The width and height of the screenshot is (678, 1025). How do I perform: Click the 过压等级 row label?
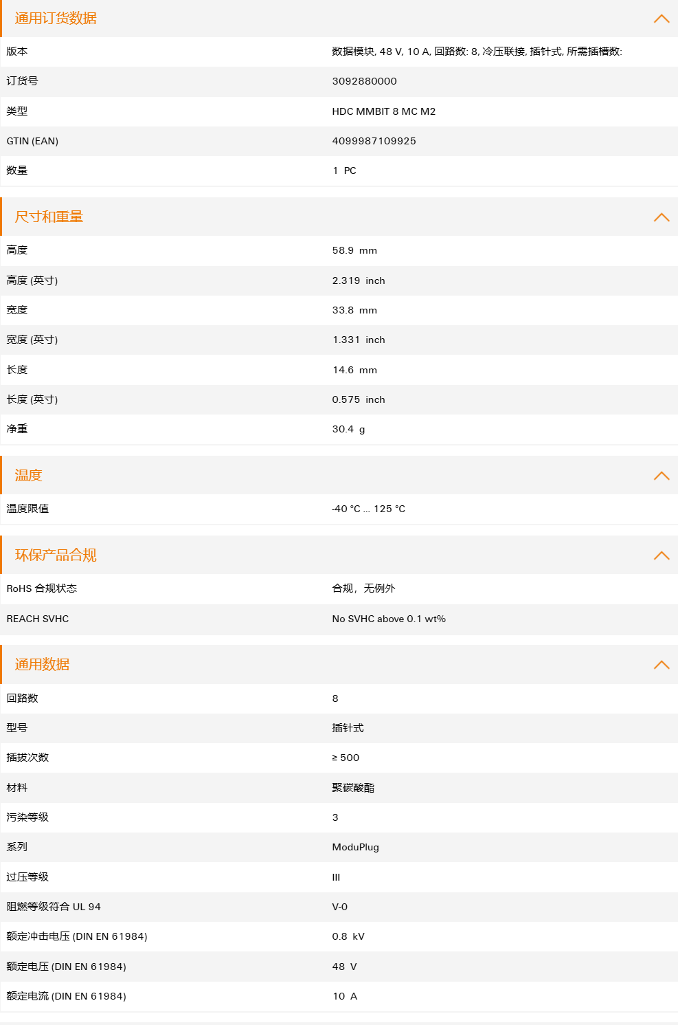pos(27,877)
